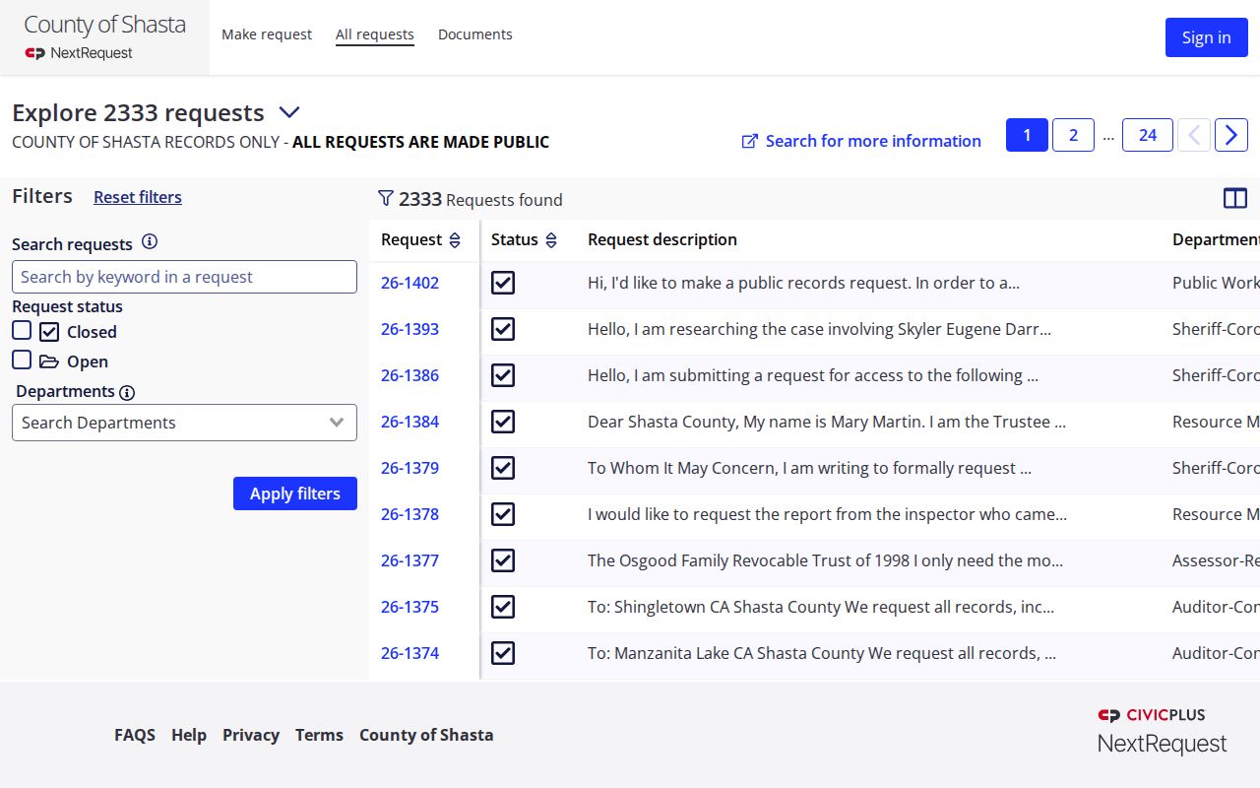Click the external-link icon before Search for more information
This screenshot has height=788, width=1260.
pos(750,141)
